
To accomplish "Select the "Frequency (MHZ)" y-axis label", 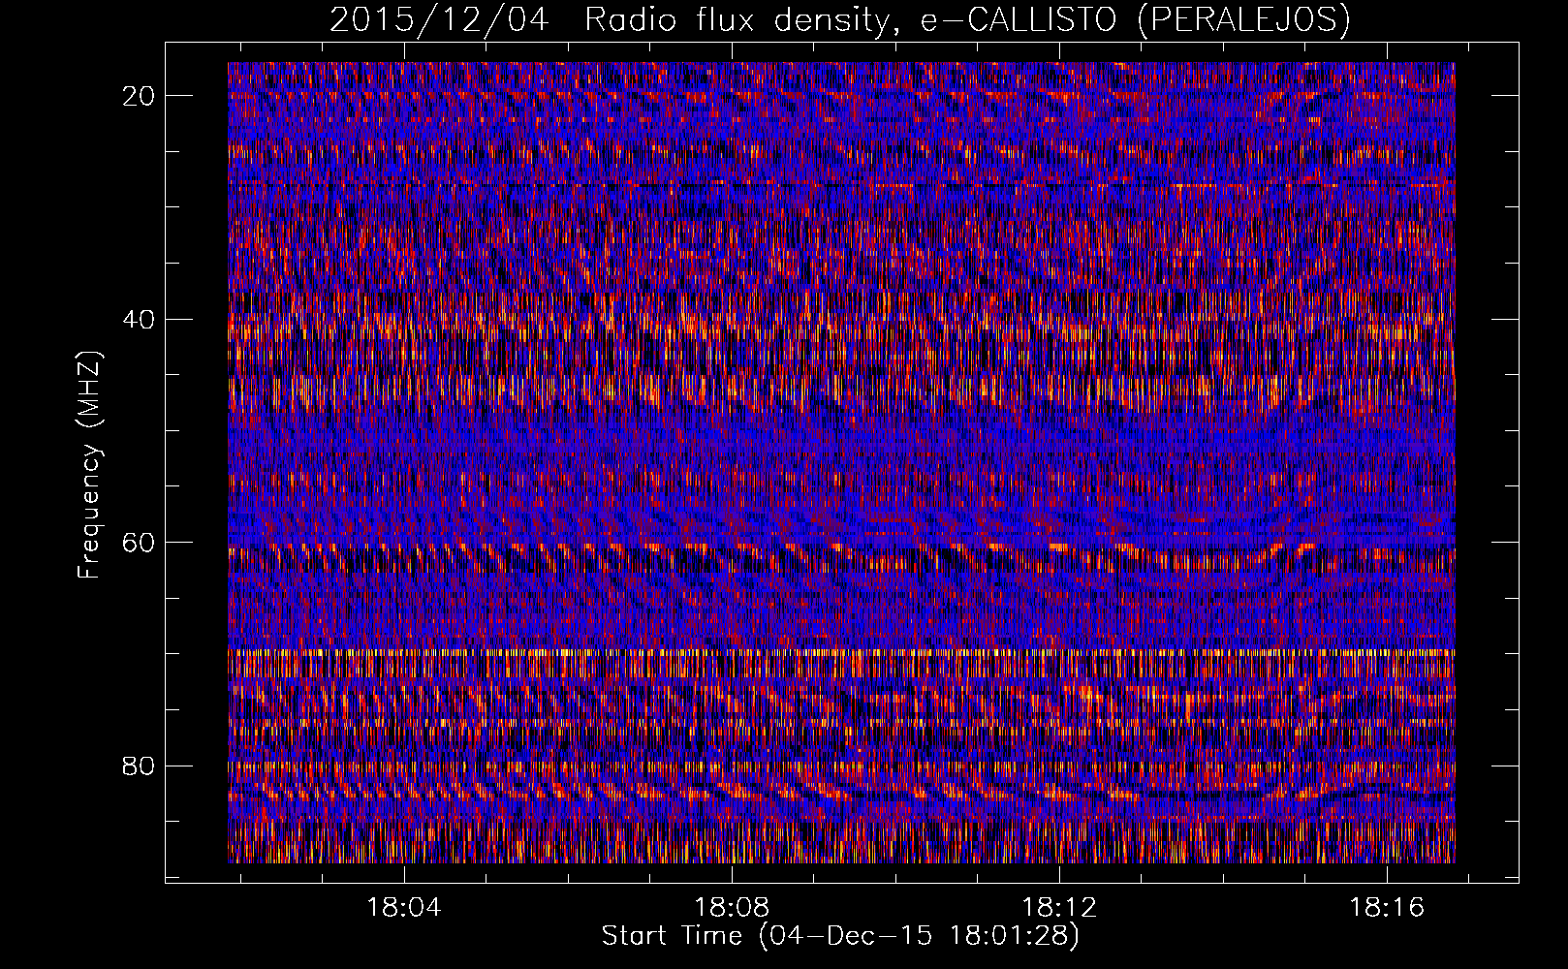I will click(89, 465).
